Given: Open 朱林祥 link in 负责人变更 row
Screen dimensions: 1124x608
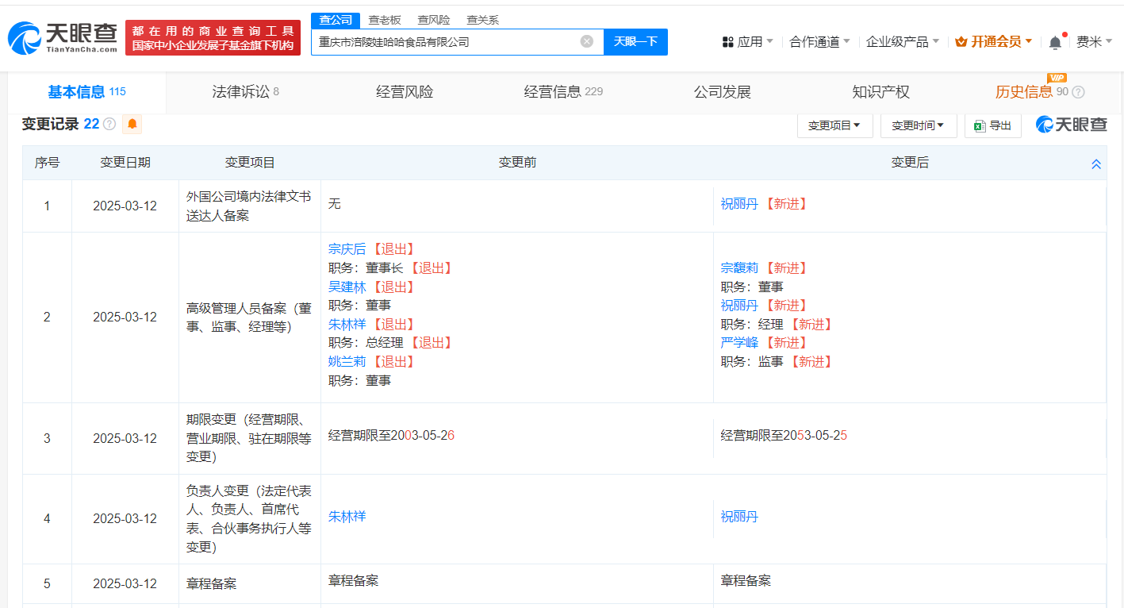Looking at the screenshot, I should click(347, 517).
